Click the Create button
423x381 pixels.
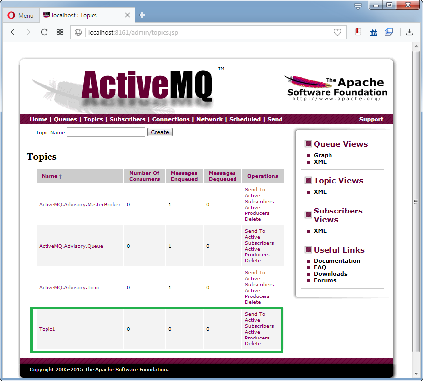160,132
